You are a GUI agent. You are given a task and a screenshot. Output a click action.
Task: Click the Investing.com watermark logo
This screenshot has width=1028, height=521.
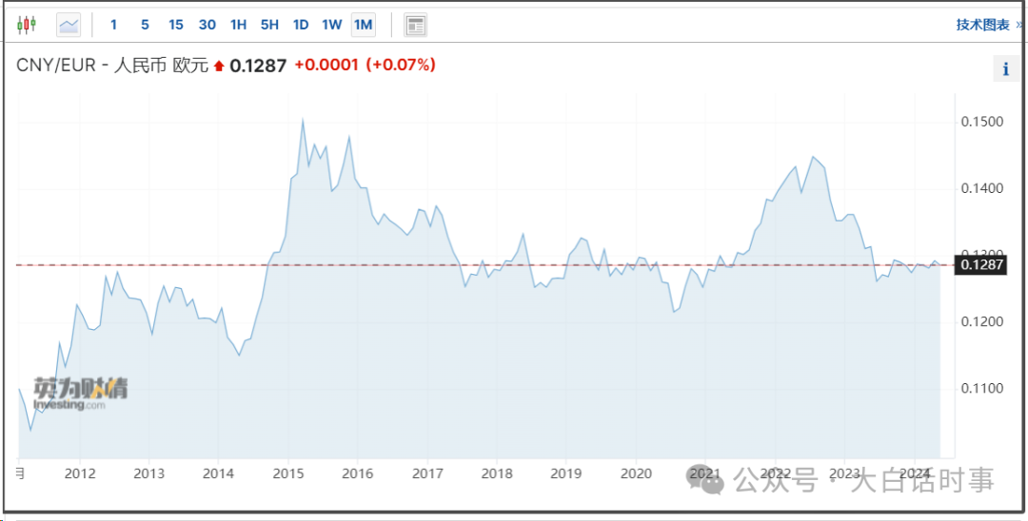click(80, 394)
